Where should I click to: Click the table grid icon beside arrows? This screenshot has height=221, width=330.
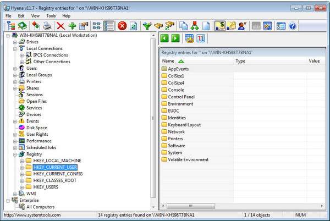pyautogui.click(x=189, y=38)
